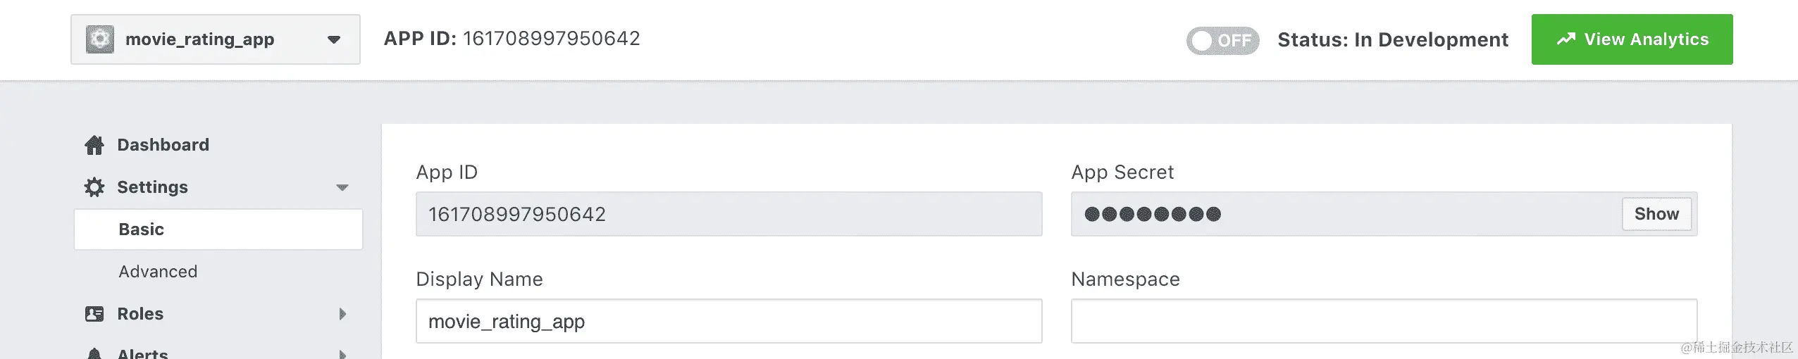Click the masked App Secret field
This screenshot has height=359, width=1798.
[1339, 214]
